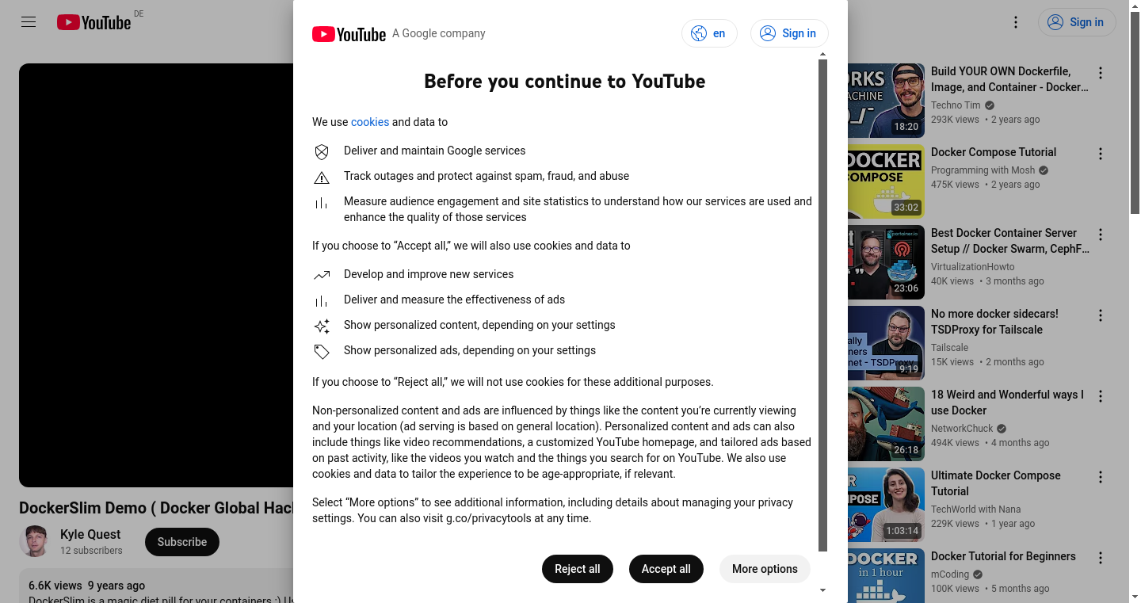Open the cookies link
This screenshot has height=603, width=1141.
(x=370, y=122)
